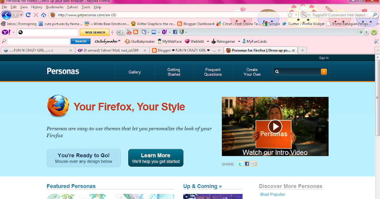Open the Mail envelope icon in Yahoo toolbar

(154, 32)
